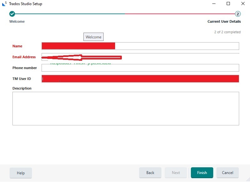The image size is (250, 182).
Task: Click the 'Description' label
Action: pos(22,88)
